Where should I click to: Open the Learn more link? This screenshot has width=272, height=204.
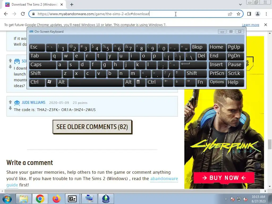coord(250,25)
